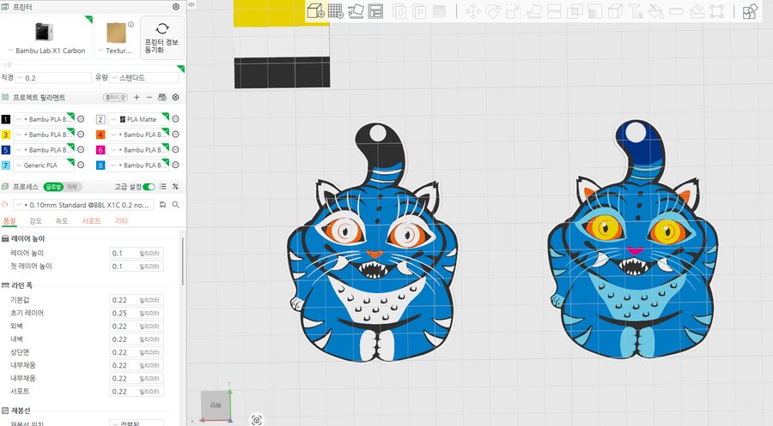Image resolution: width=773 pixels, height=426 pixels.
Task: Click the icon right of the list icon
Action: tap(175, 187)
